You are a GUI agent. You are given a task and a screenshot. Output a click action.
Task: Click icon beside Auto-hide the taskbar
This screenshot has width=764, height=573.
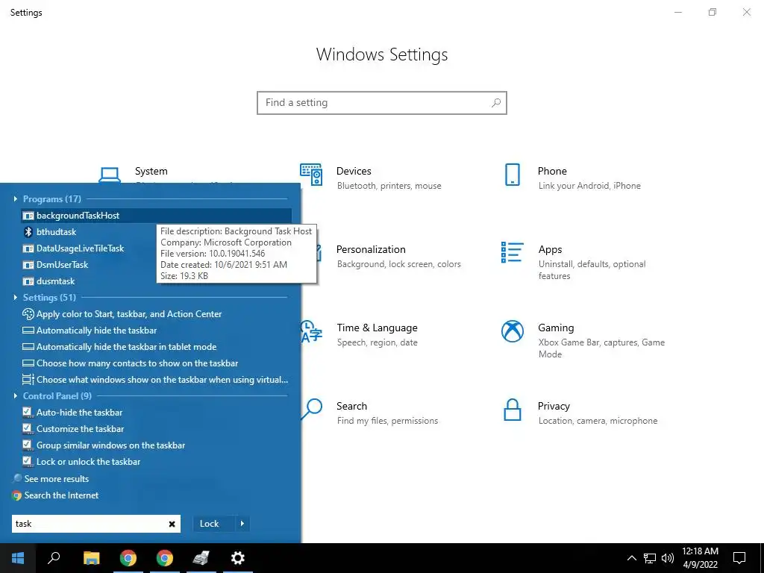point(28,412)
